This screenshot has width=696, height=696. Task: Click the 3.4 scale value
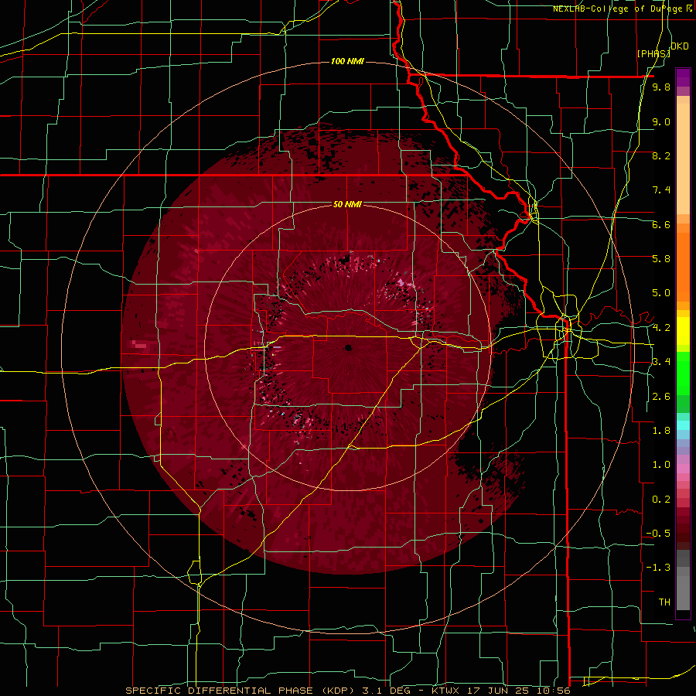coord(661,362)
